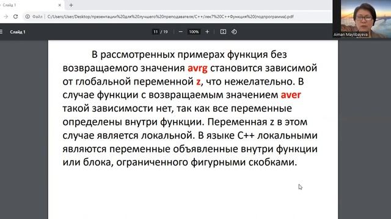Set zoom percentage field 100%
Screen dimensions: 391x219
tap(194, 32)
